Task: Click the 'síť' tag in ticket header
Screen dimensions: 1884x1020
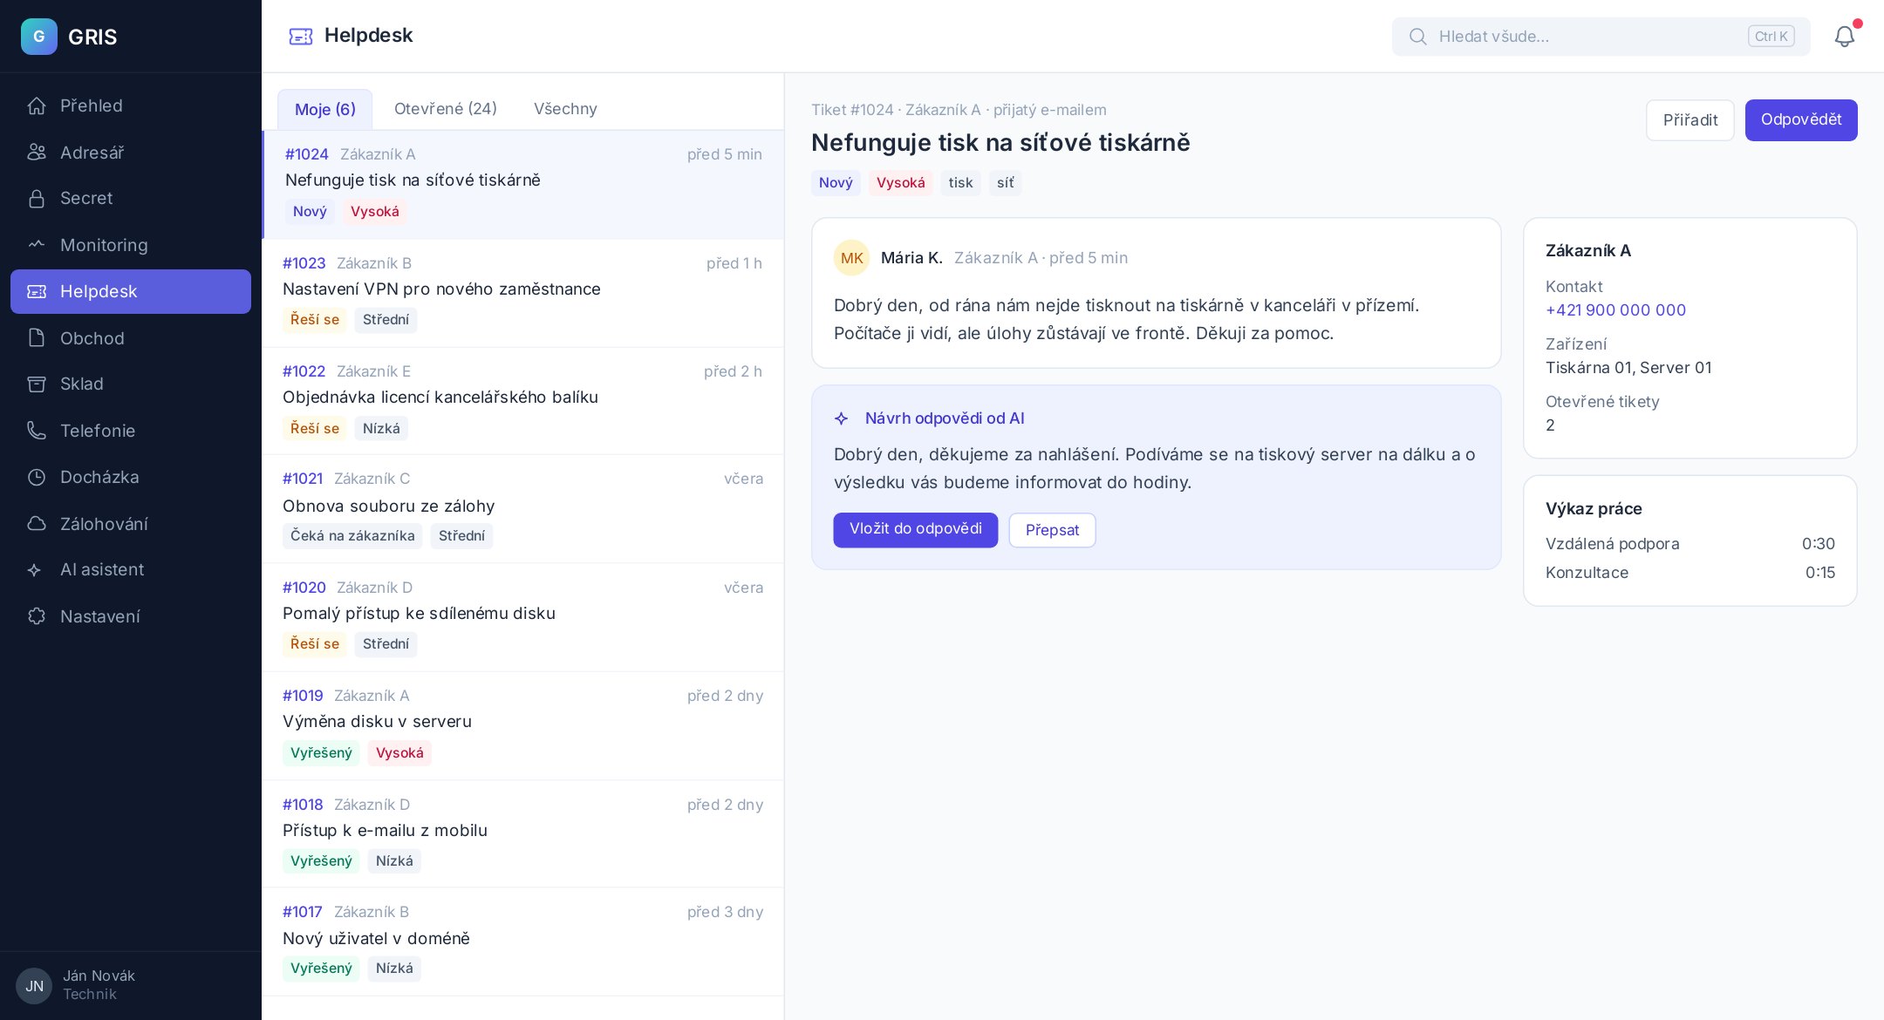Action: coord(1005,183)
